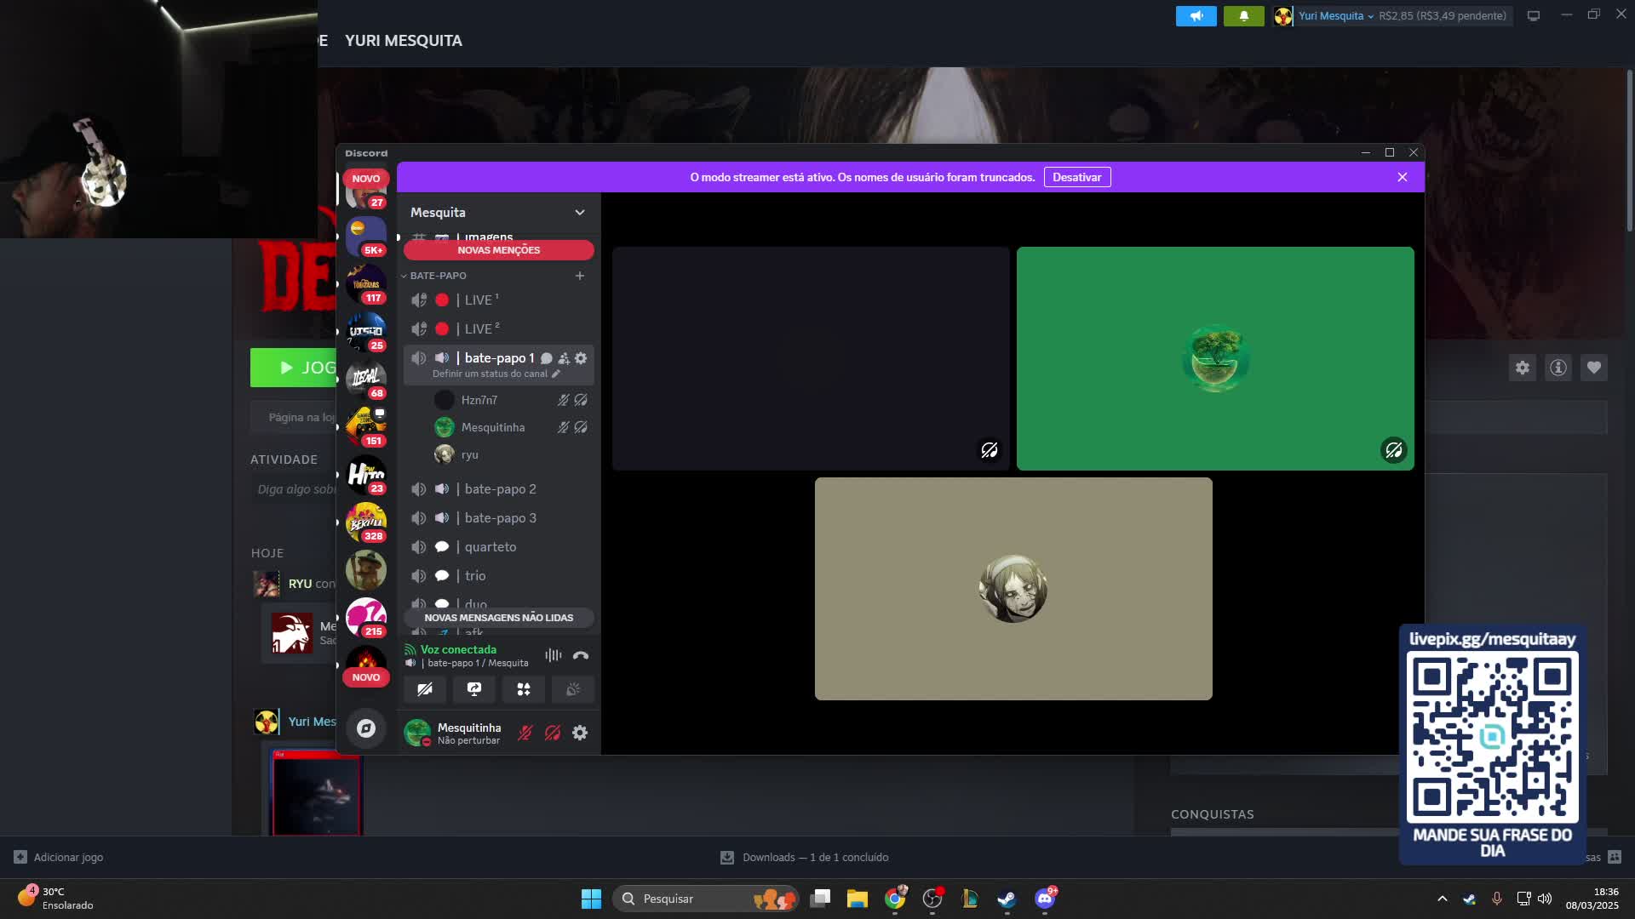Open soundboard button in voice panel
1635x919 pixels.
573,689
